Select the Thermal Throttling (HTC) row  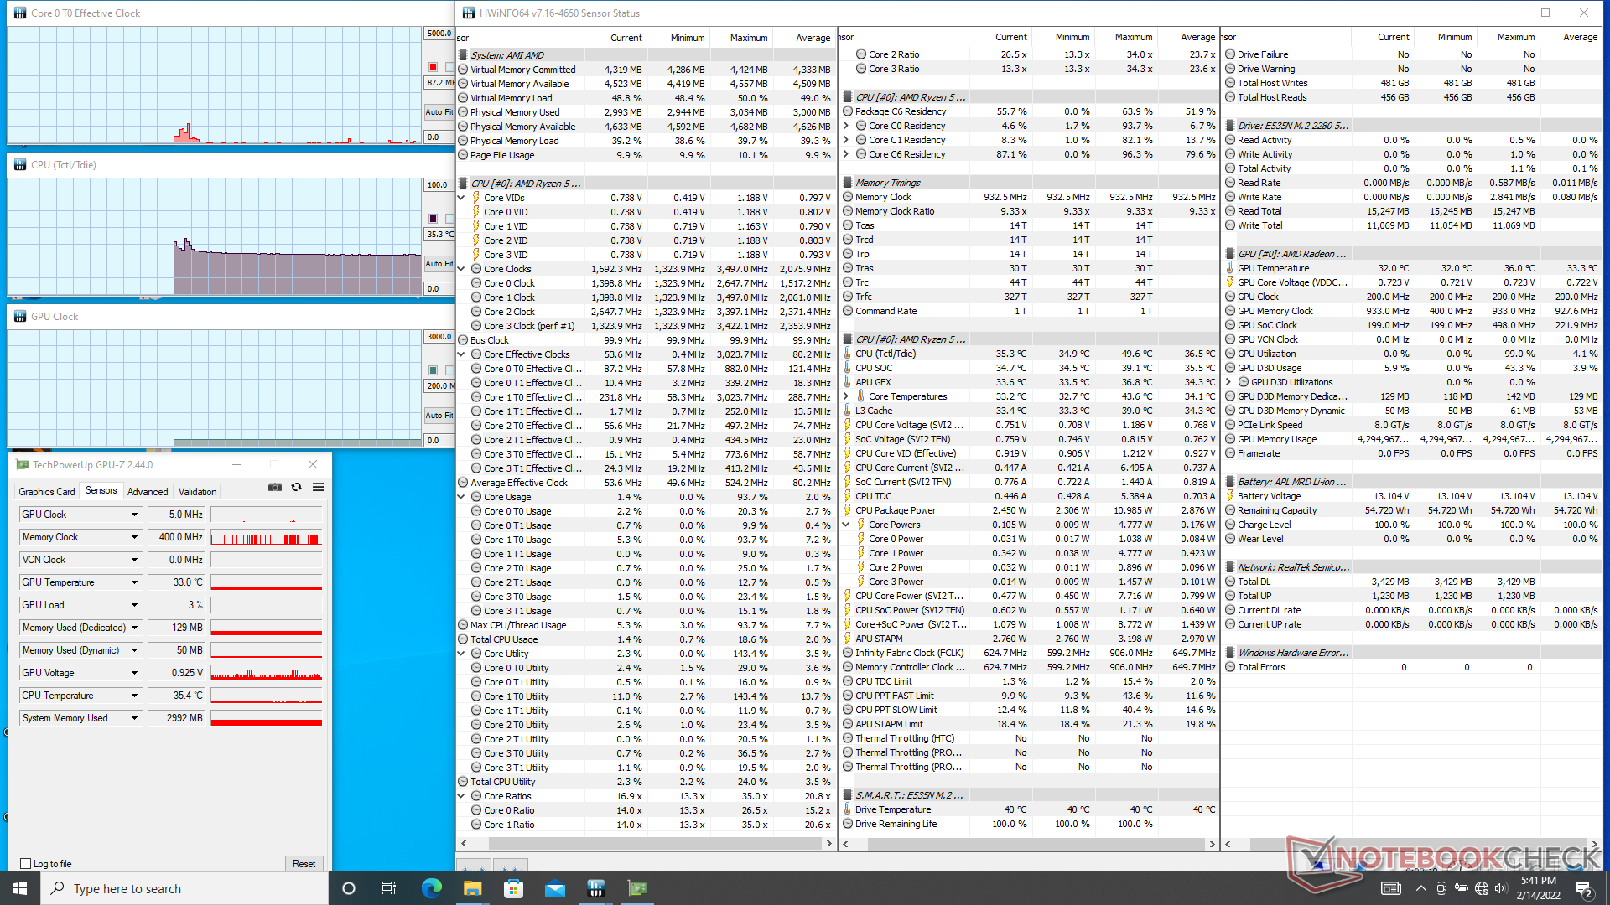click(1029, 738)
